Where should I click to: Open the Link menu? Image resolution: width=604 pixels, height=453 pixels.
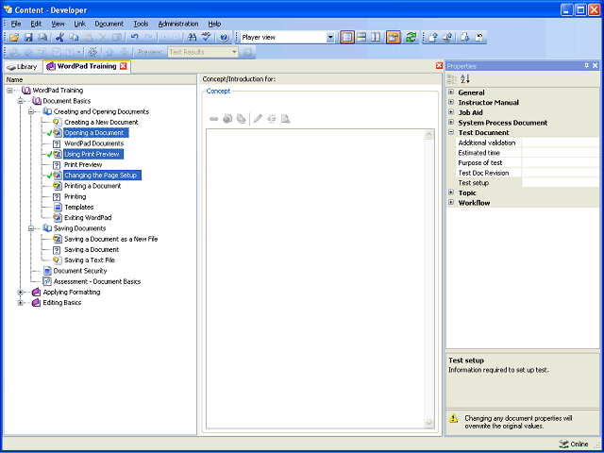[x=79, y=24]
